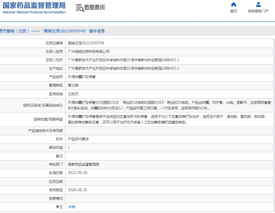Select registration number 国械注准20213030749 value cell

tap(86, 43)
